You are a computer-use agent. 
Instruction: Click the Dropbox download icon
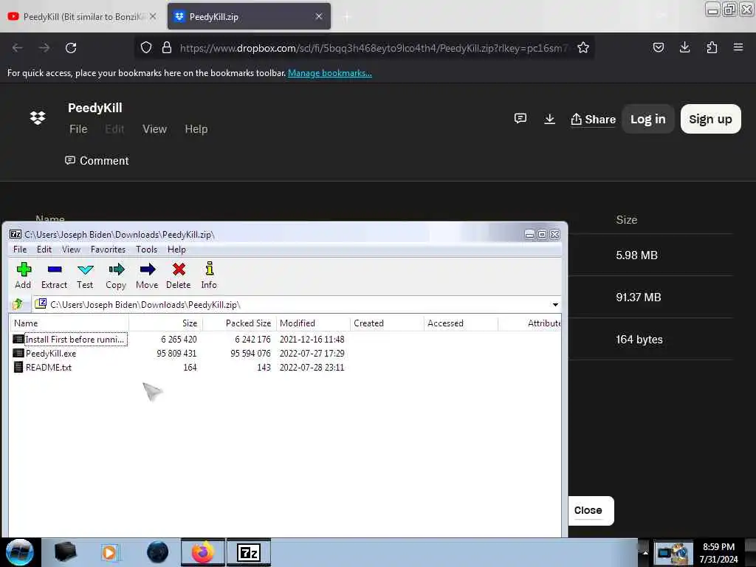pyautogui.click(x=549, y=119)
